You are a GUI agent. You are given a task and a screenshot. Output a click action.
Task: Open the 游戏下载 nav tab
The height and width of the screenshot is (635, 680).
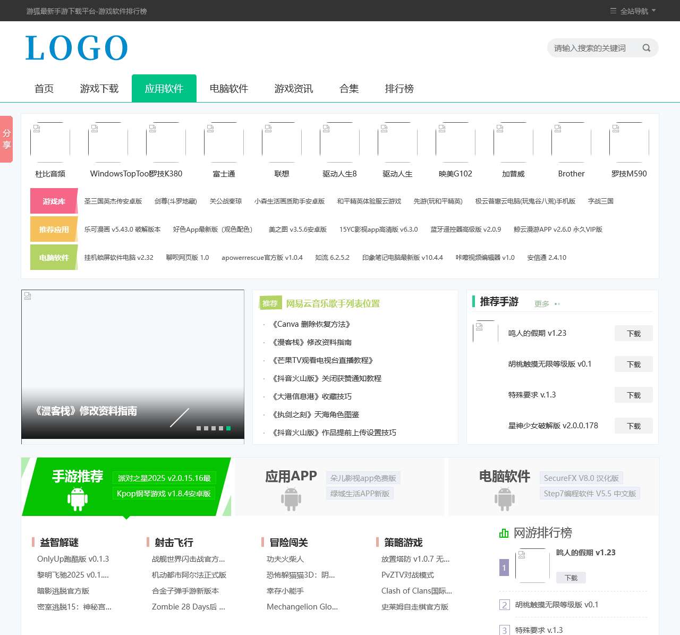(x=99, y=88)
